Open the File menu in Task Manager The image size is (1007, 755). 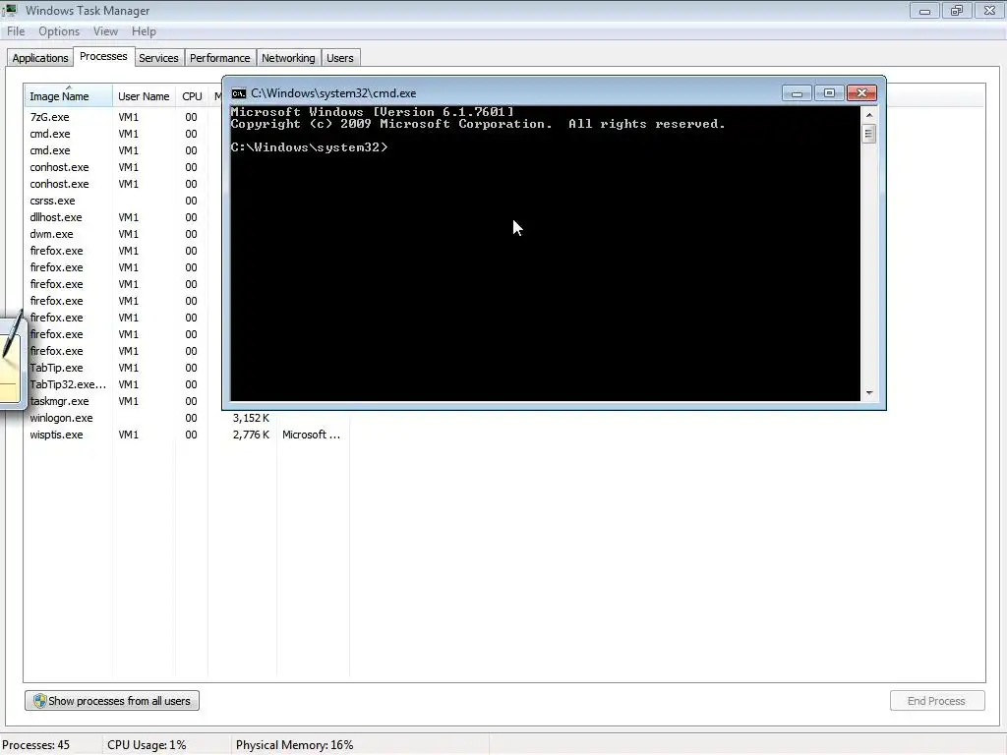tap(16, 31)
